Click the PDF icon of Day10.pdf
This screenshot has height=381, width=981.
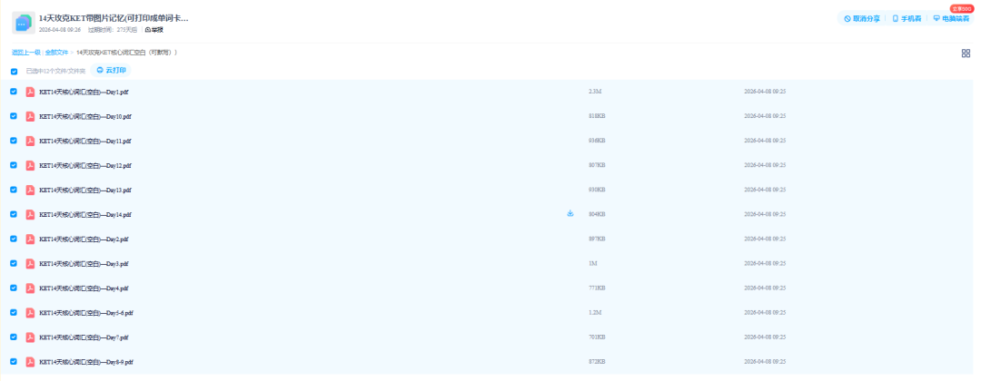(x=30, y=116)
